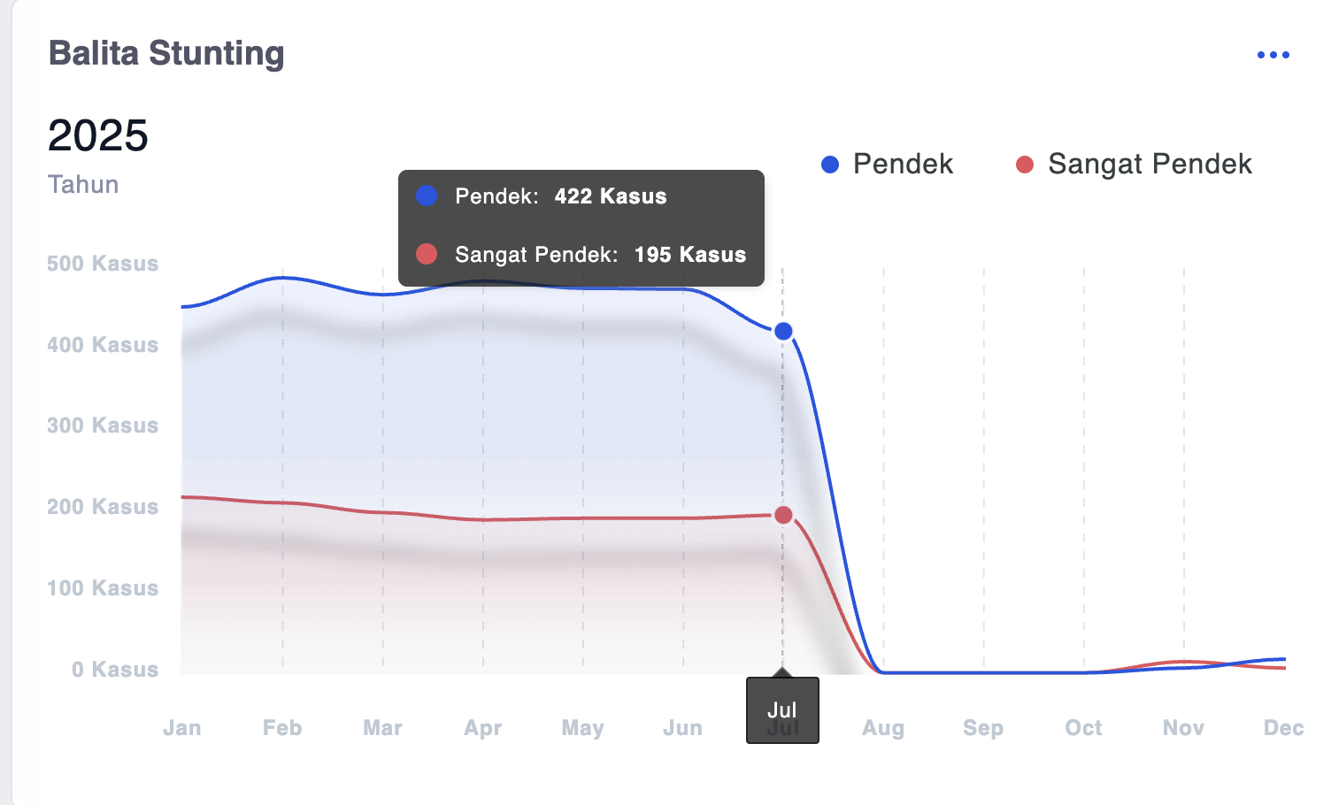Click the Dec month axis label

1284,728
